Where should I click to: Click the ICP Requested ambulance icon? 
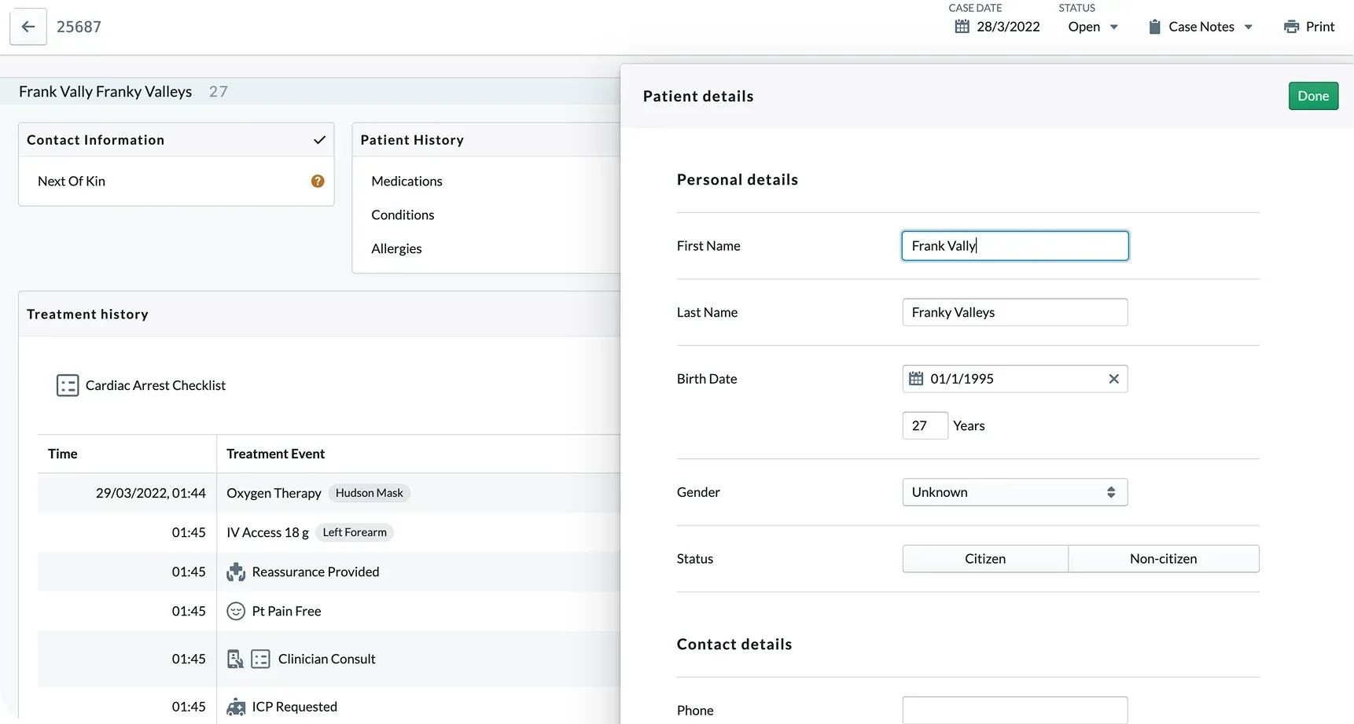coord(236,707)
